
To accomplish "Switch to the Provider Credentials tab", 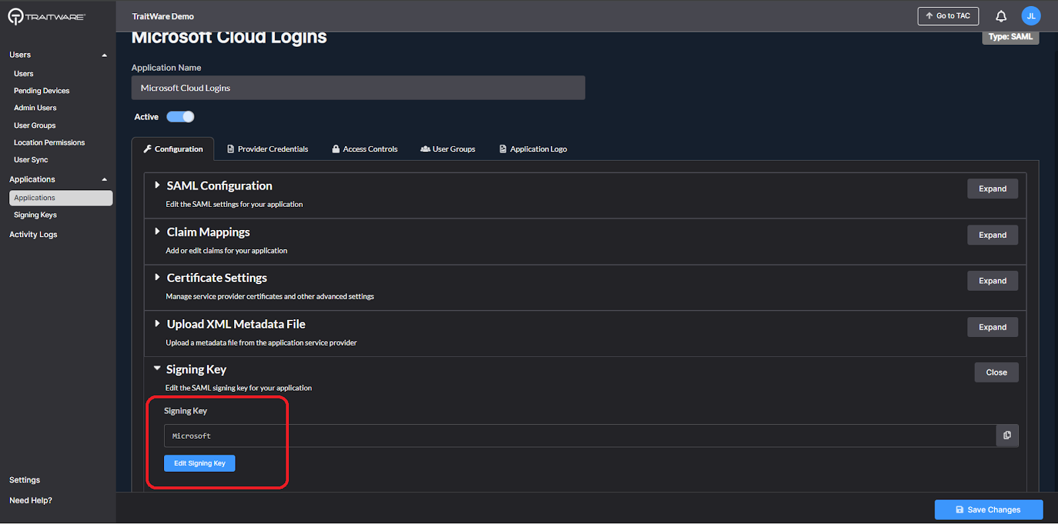I will point(268,149).
